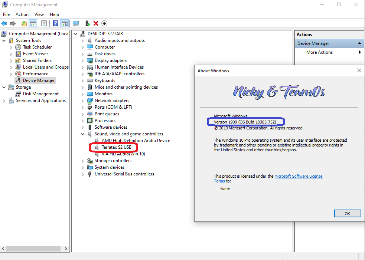
Task: Collapse the Storage tree node
Action: click(4, 88)
